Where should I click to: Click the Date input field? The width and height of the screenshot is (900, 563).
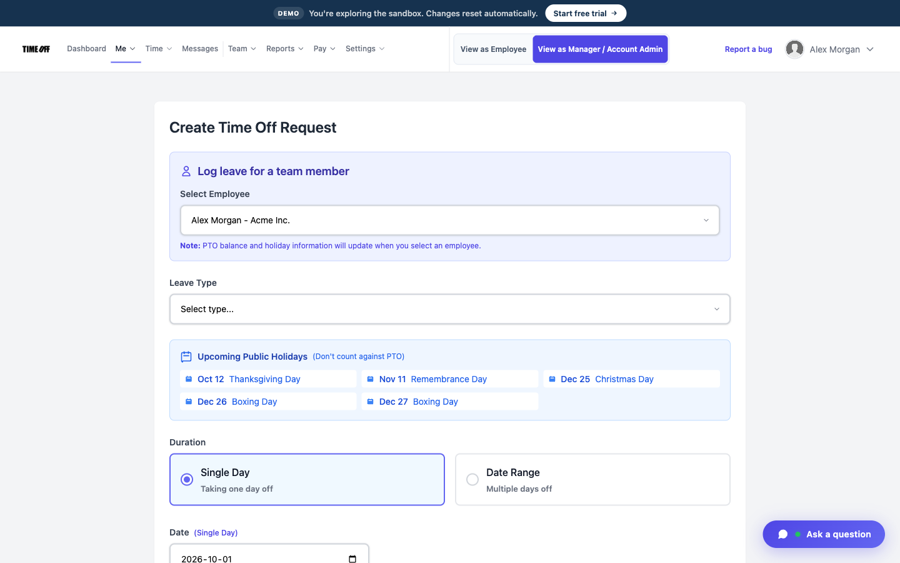[269, 554]
